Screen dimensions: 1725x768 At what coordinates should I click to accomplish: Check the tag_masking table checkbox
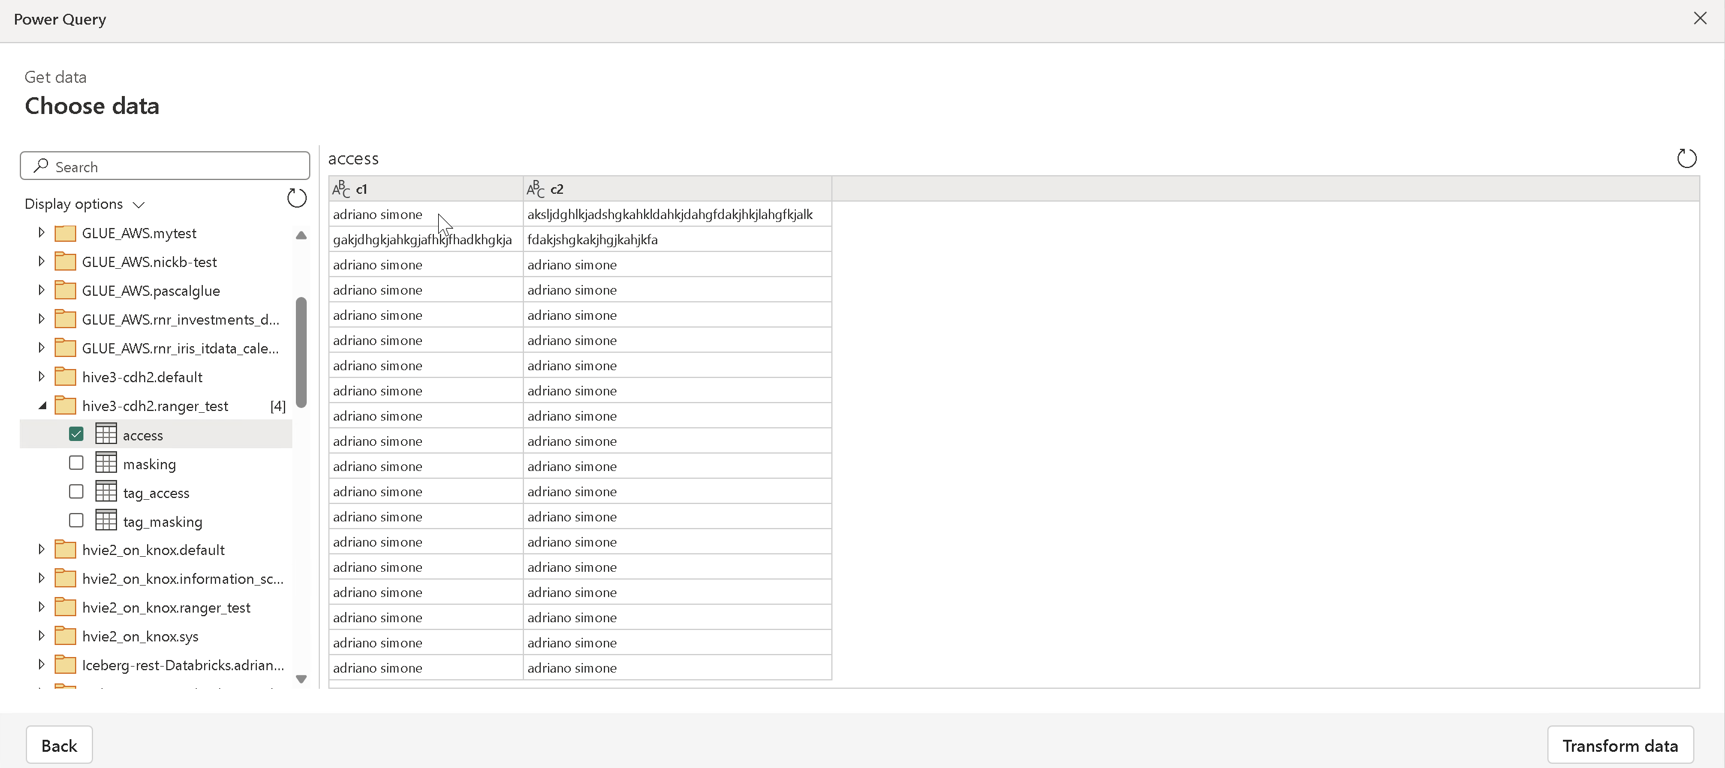pyautogui.click(x=76, y=521)
